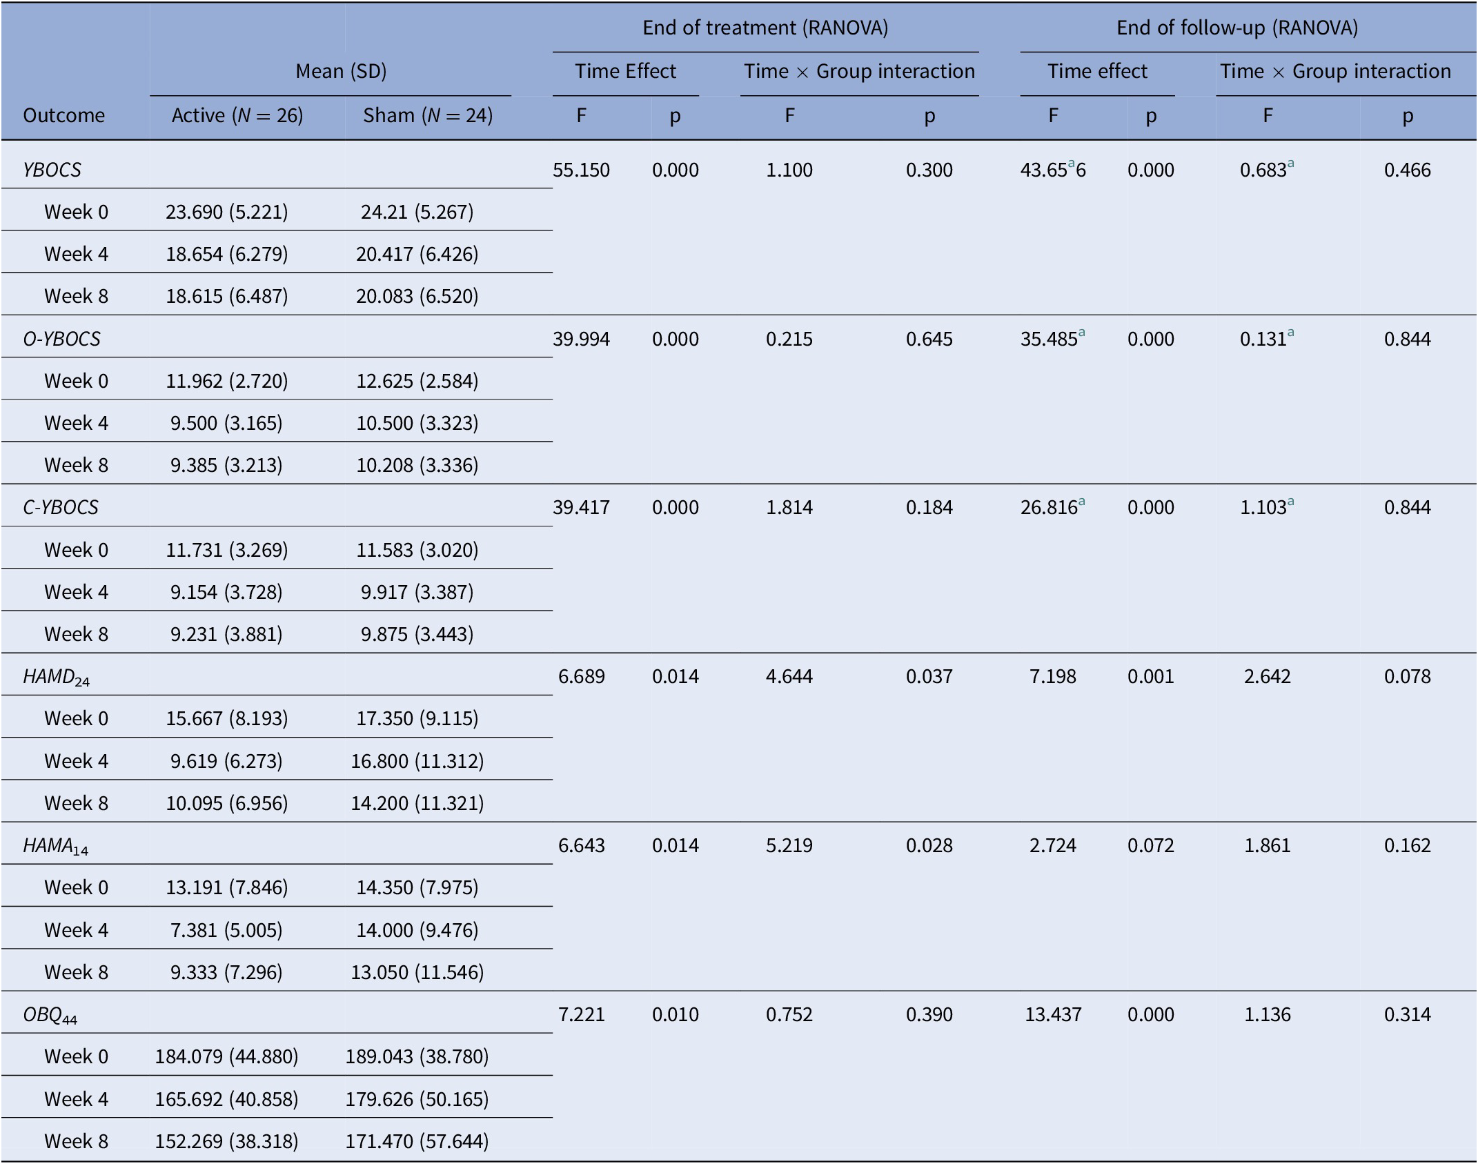
Task: Click footnote superscript a after 0.131
Action: tap(1290, 333)
